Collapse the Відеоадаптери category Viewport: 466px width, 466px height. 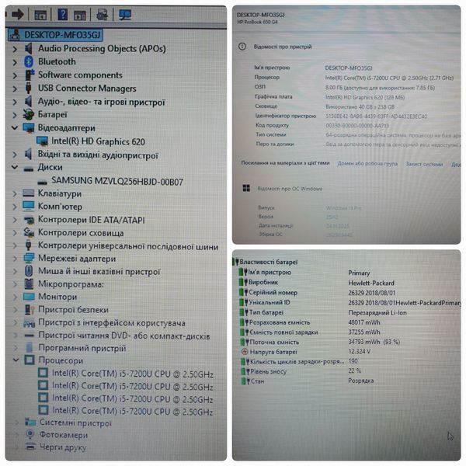pyautogui.click(x=15, y=128)
